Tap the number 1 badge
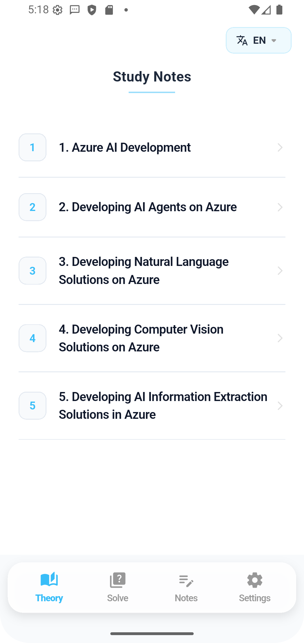Image resolution: width=304 pixels, height=643 pixels. click(33, 147)
